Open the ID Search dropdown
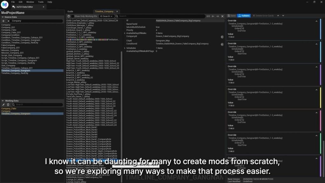The width and height of the screenshot is (325, 183). pos(106,16)
